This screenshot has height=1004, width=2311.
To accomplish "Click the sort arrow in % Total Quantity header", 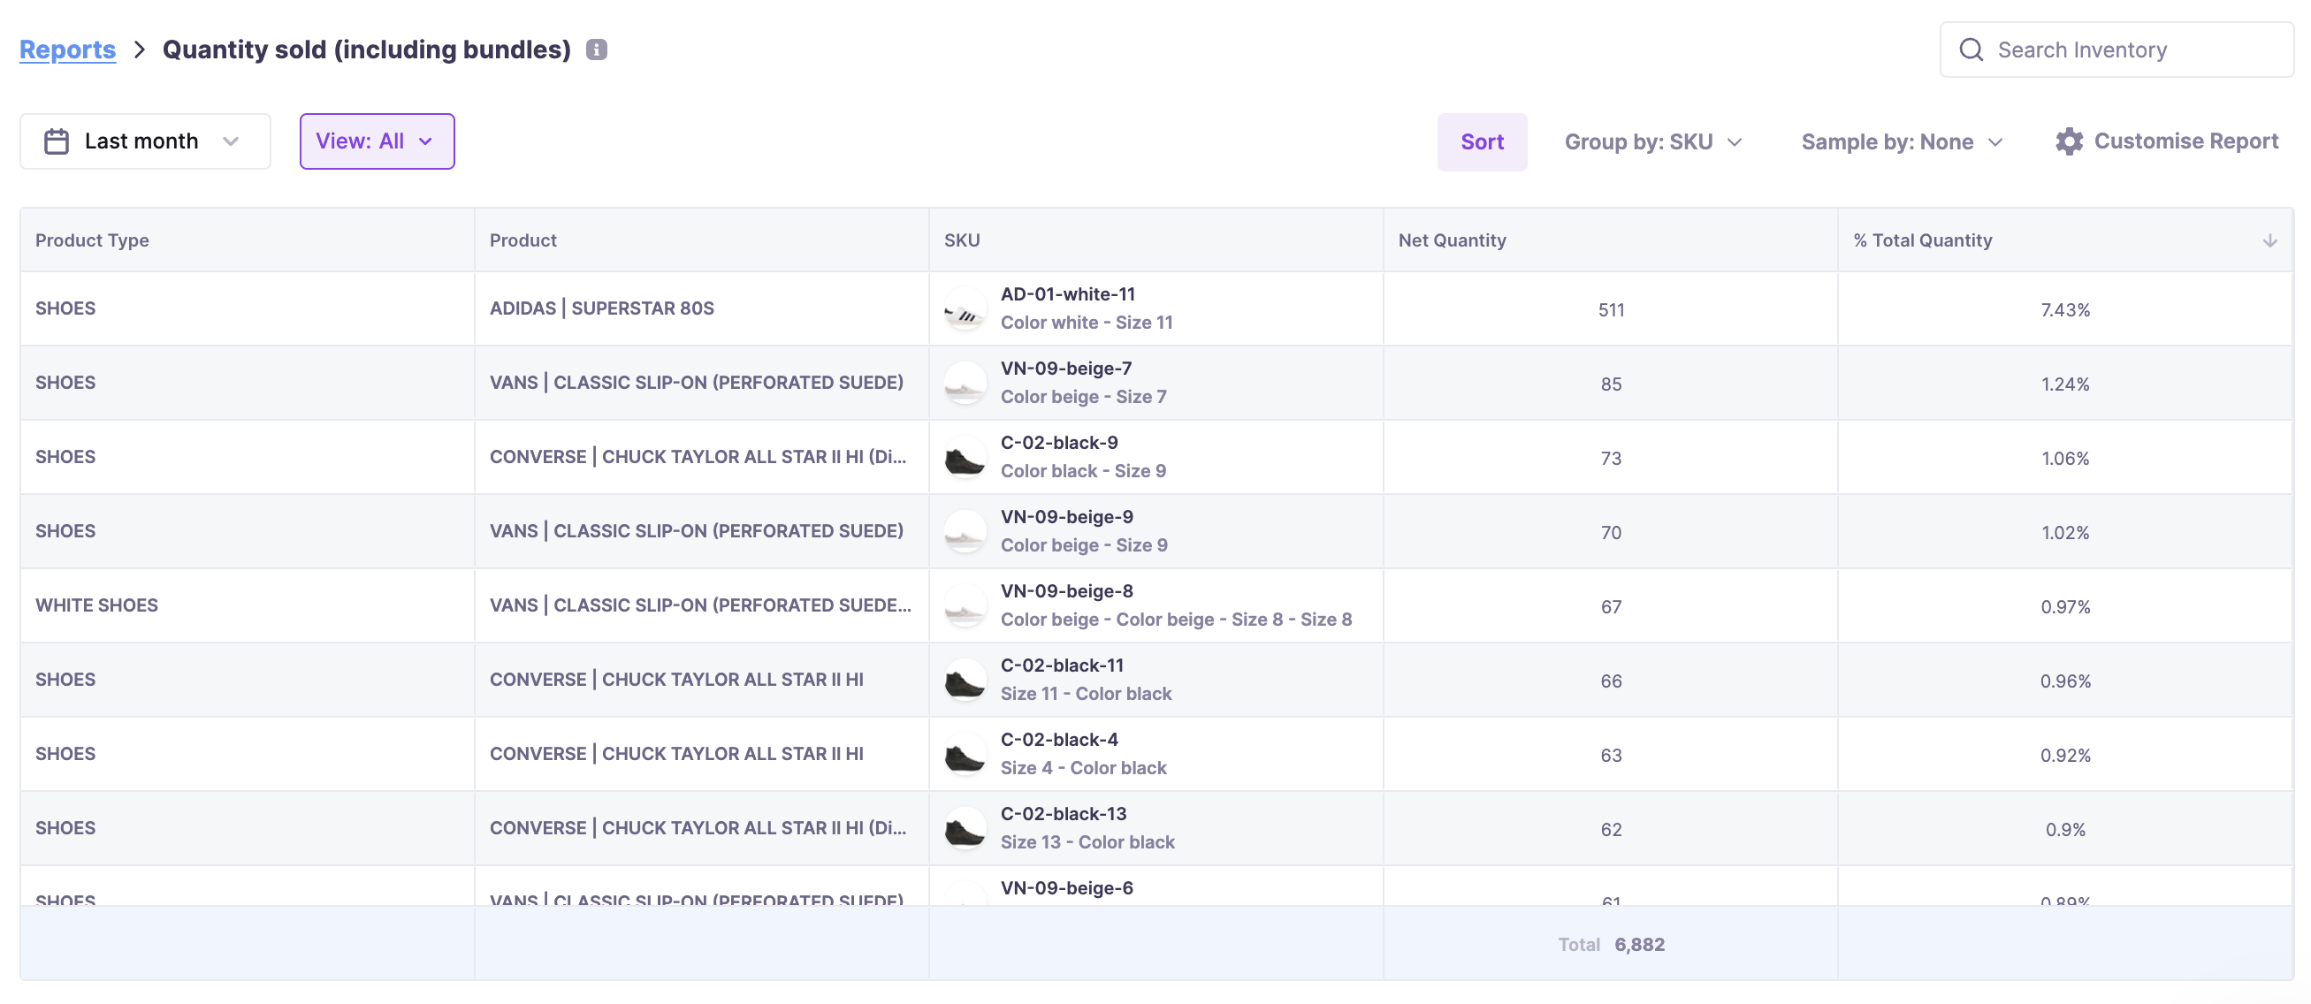I will point(2269,240).
